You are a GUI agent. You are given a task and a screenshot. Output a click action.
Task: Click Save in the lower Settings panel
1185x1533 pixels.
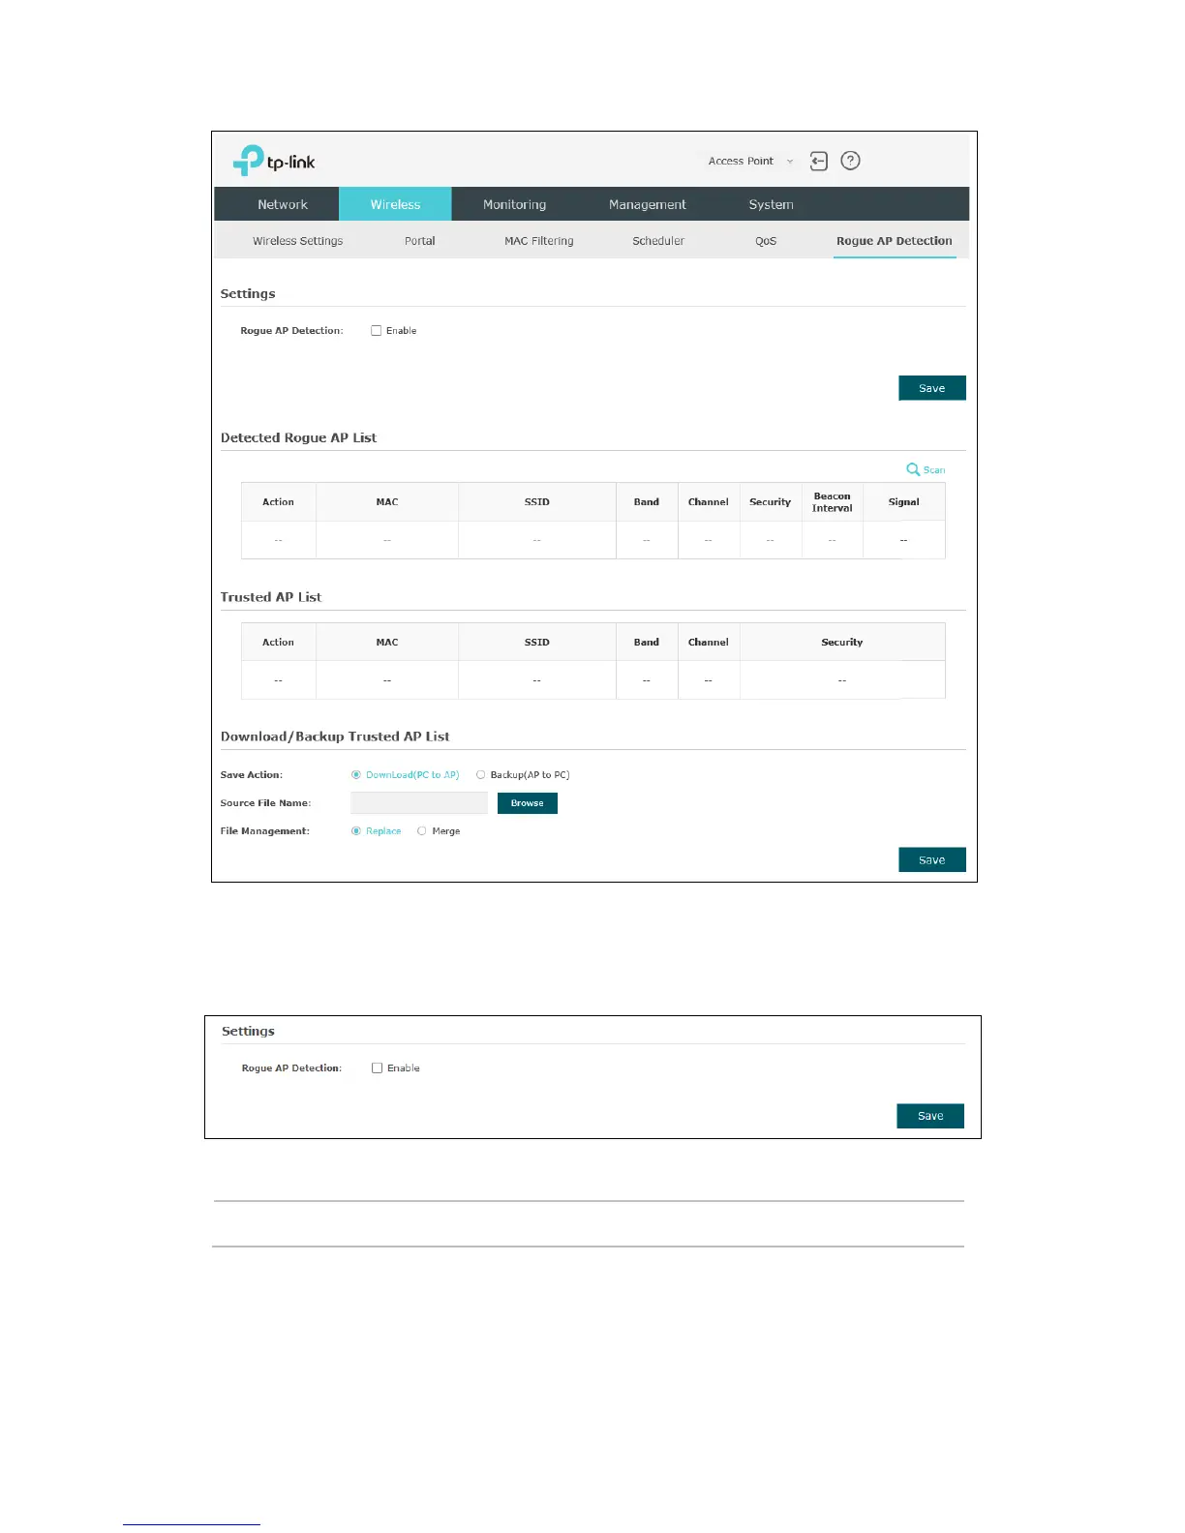[x=930, y=1116]
